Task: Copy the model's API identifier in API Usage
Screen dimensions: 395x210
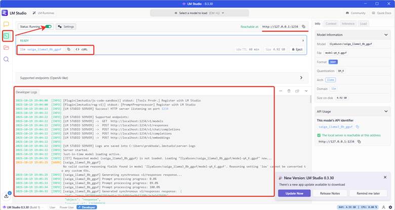Action: [x=357, y=127]
